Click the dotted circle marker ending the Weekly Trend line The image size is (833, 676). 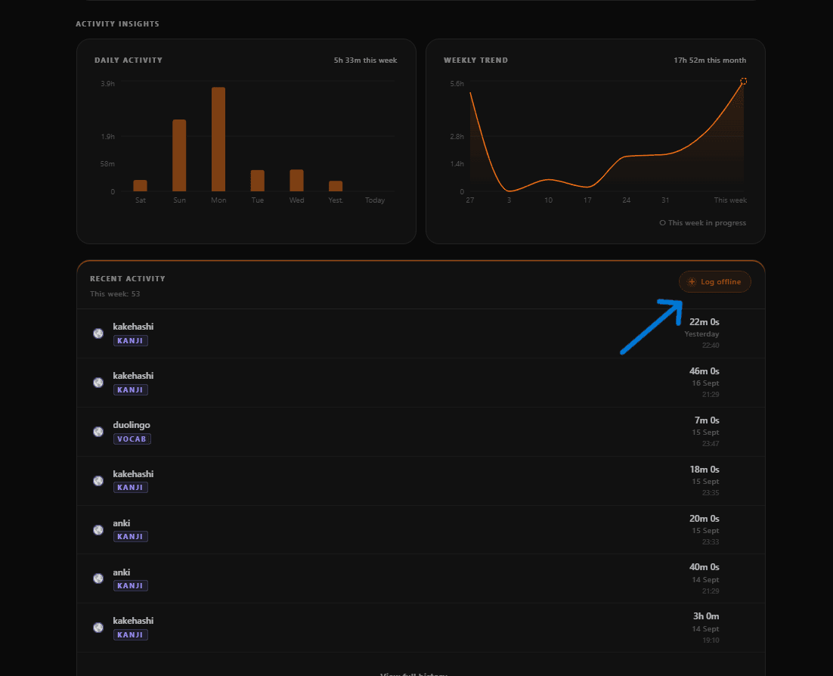tap(743, 82)
